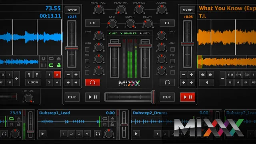Toggle the left deck quantize clock icon
This screenshot has width=256, height=144.
pos(43,59)
